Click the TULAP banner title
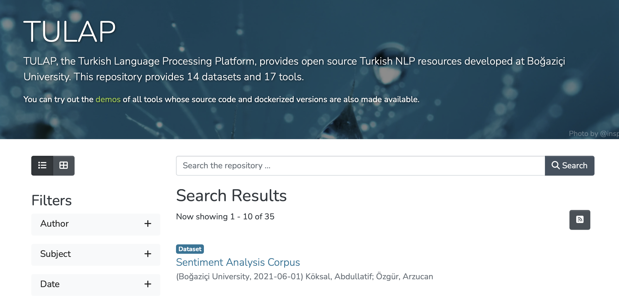 click(69, 31)
